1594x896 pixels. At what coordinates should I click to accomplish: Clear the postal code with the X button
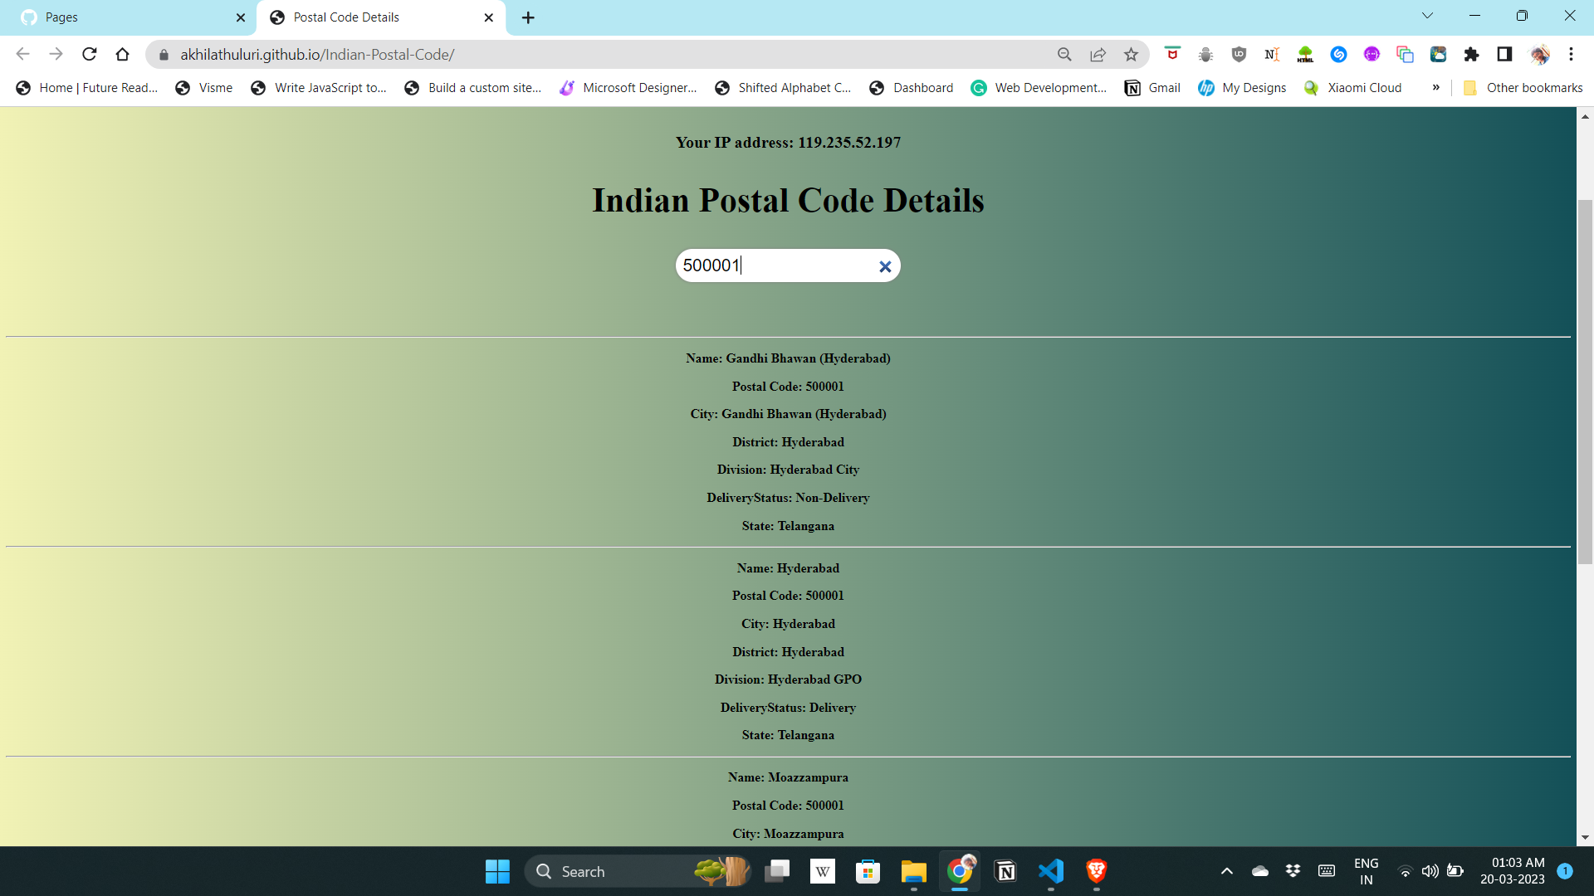click(x=884, y=265)
